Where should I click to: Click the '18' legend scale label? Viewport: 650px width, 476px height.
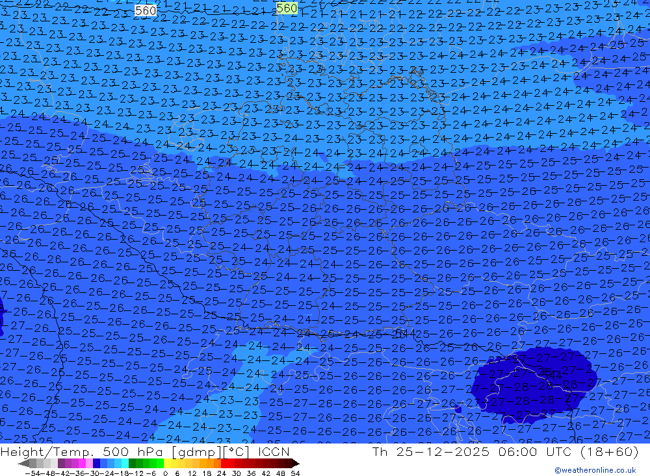click(x=207, y=473)
